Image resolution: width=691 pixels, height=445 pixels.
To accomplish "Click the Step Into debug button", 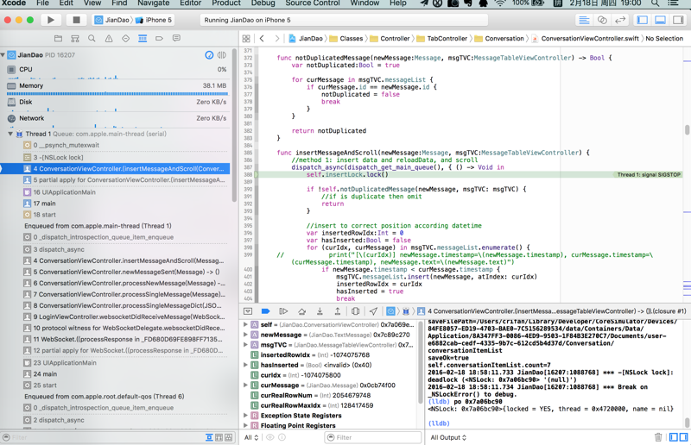I will 320,311.
